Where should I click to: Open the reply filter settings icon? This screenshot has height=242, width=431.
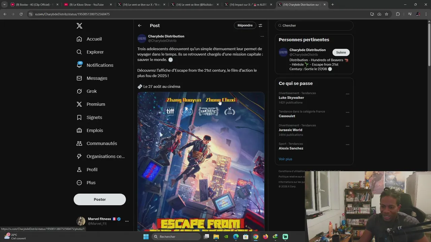(260, 26)
